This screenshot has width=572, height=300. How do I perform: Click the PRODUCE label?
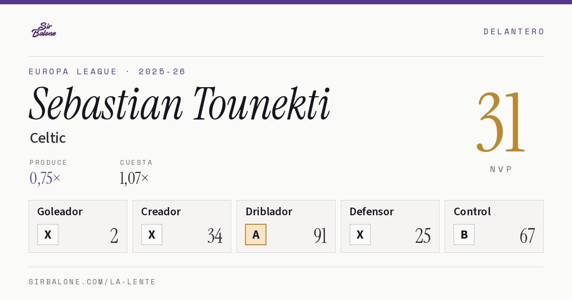(x=49, y=162)
